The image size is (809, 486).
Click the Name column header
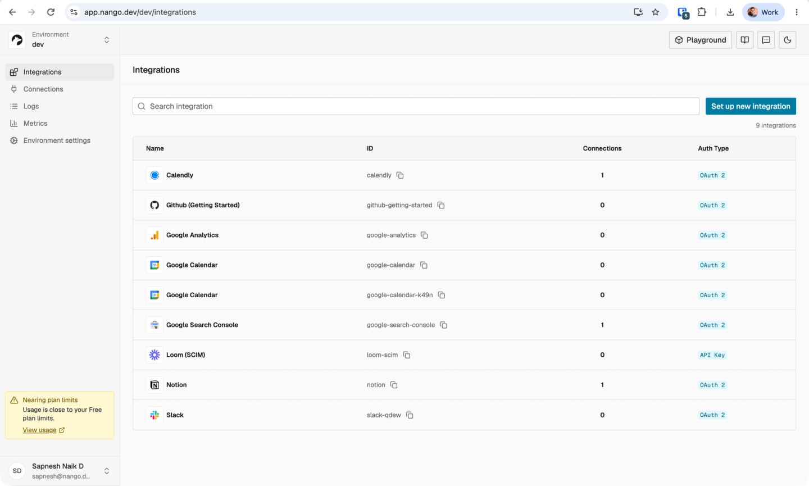pos(155,148)
